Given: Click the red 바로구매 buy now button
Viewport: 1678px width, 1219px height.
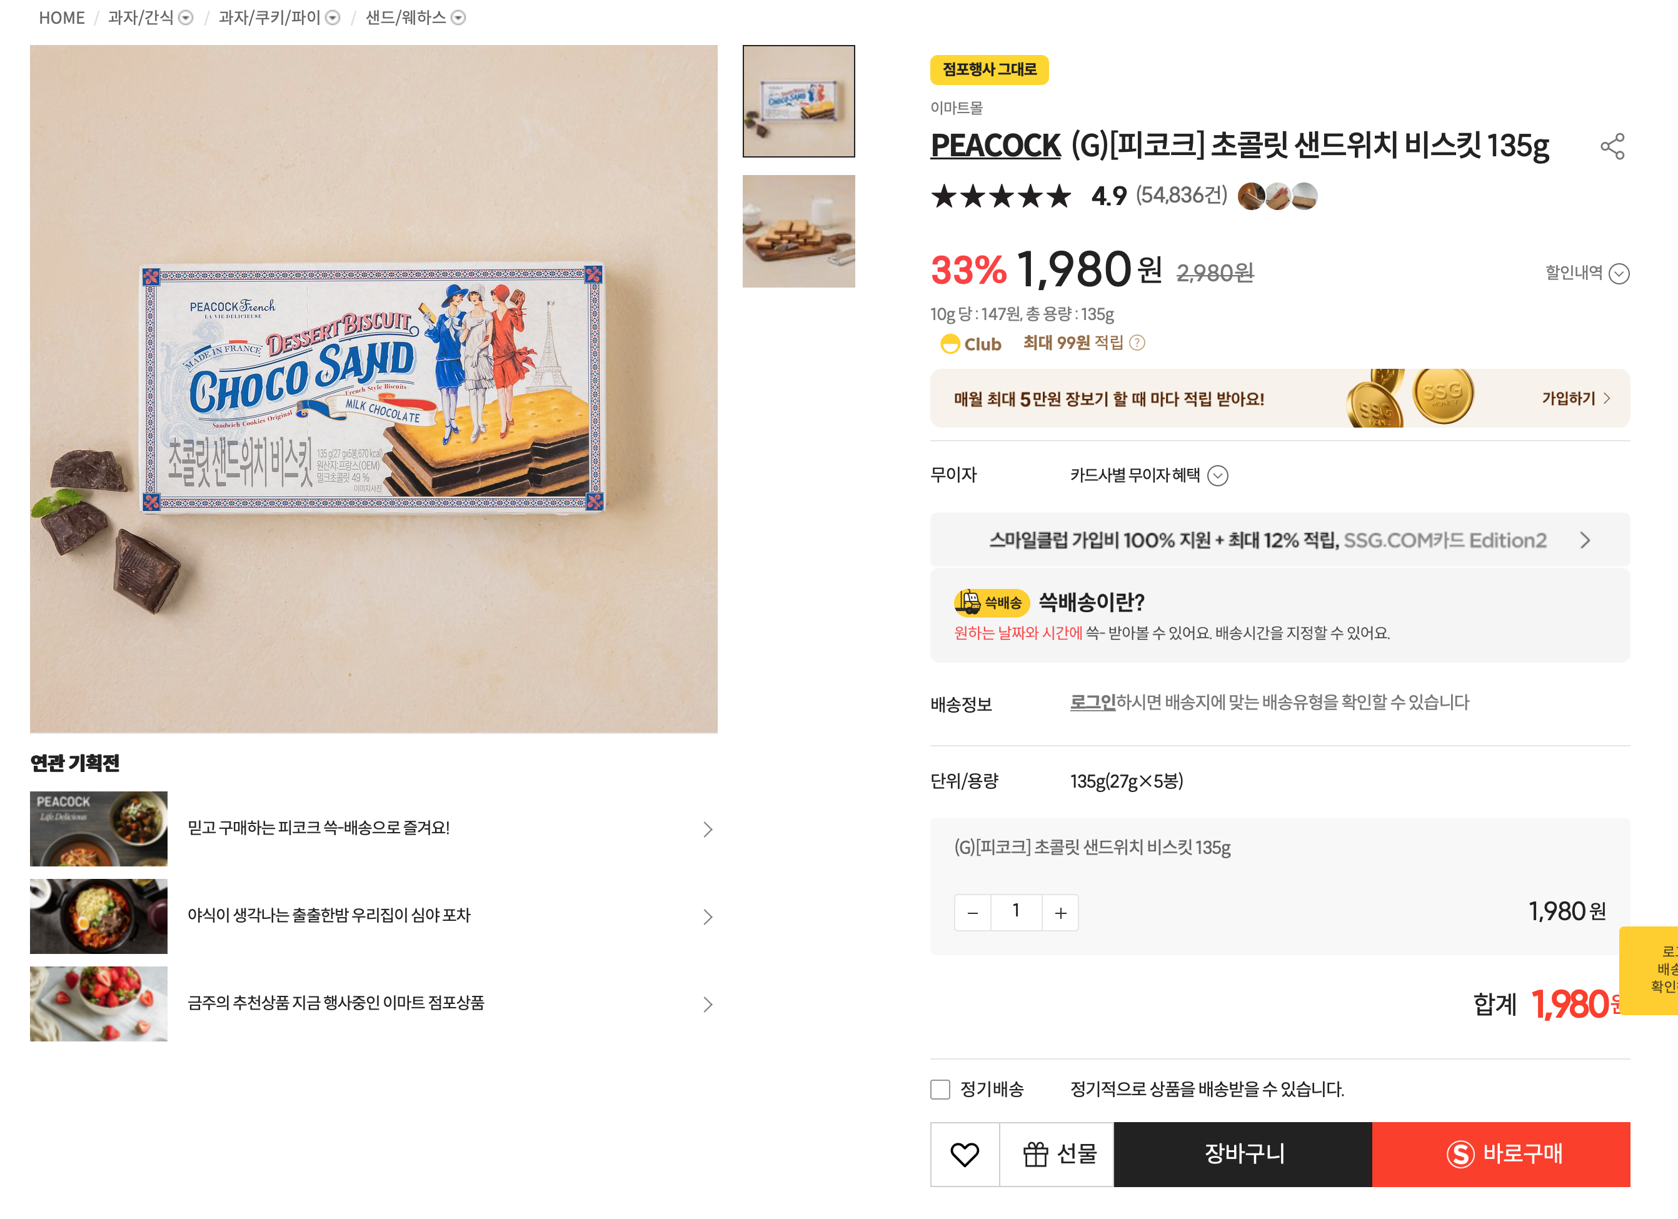Looking at the screenshot, I should tap(1501, 1154).
